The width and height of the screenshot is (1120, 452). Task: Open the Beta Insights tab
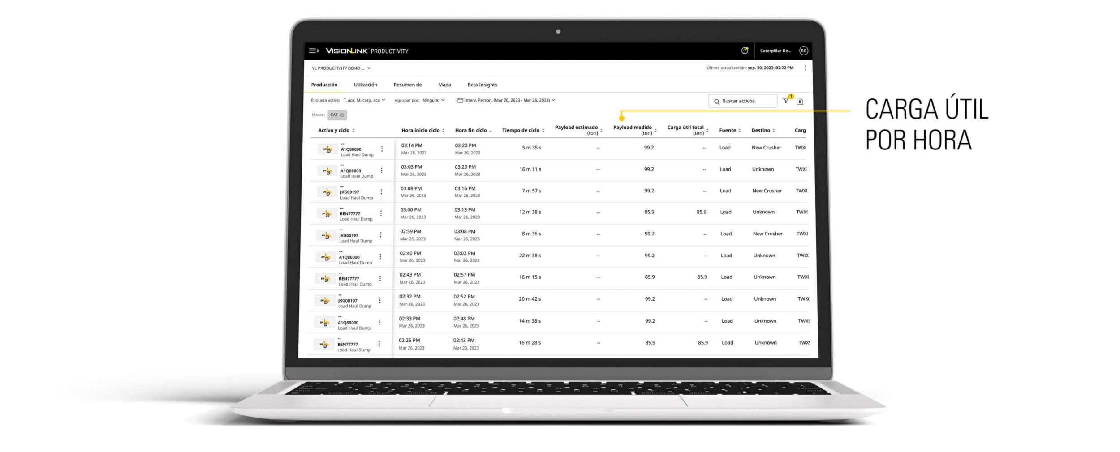click(x=482, y=85)
